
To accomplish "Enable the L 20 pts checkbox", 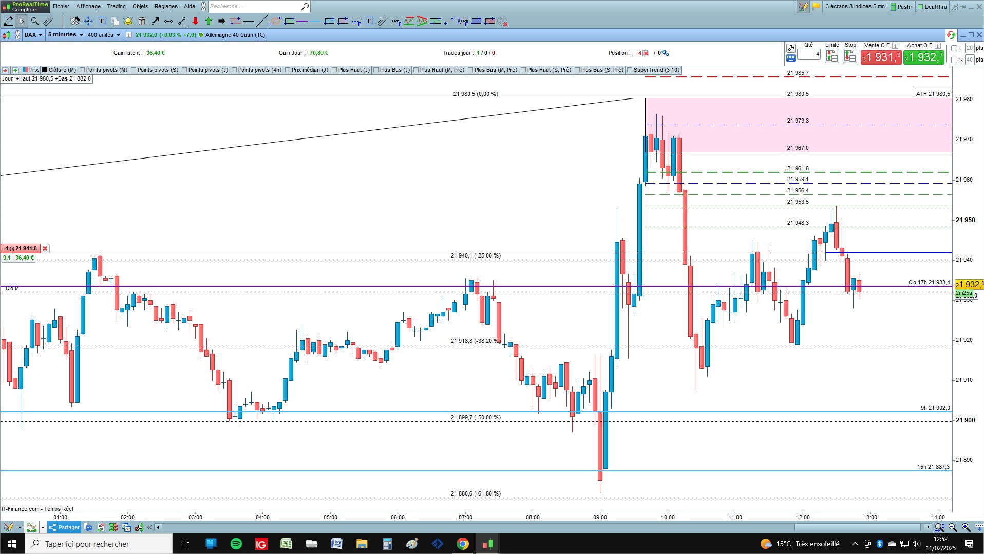I will click(x=954, y=48).
